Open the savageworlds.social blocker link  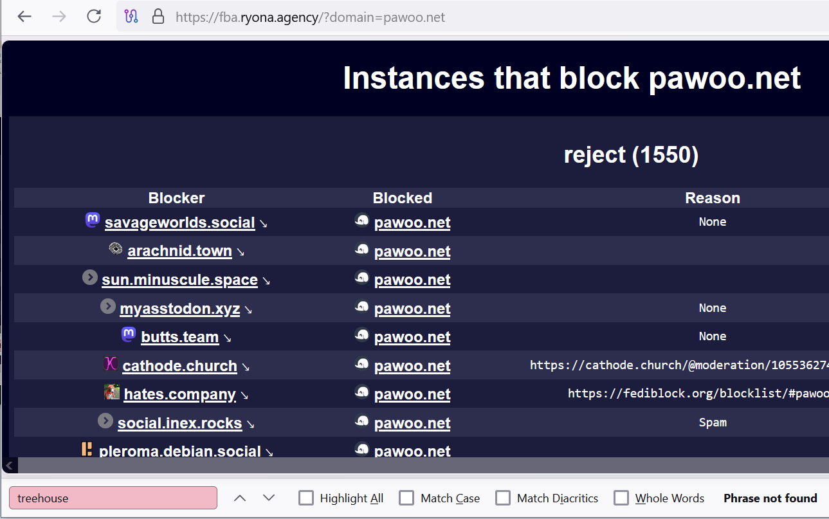tap(180, 223)
